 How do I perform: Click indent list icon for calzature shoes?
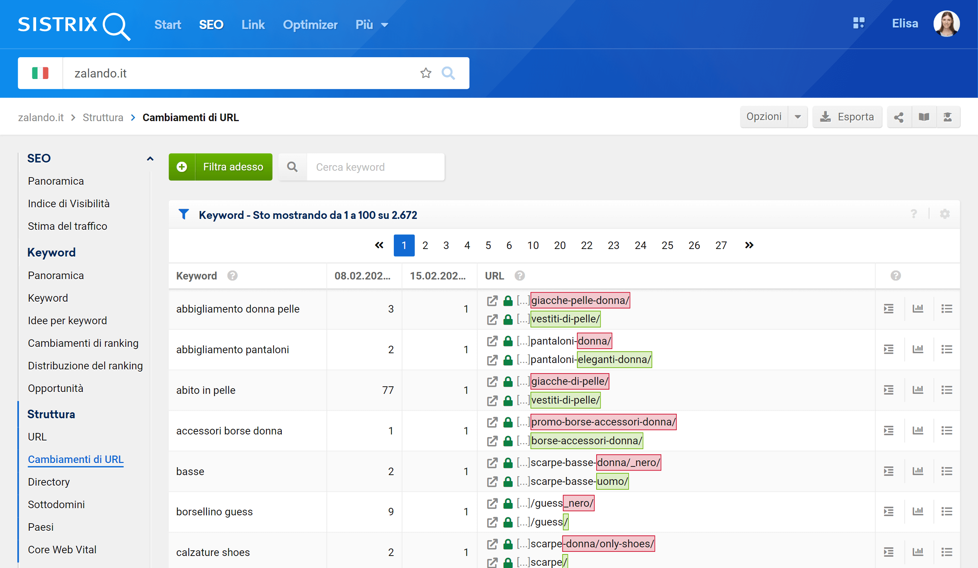pyautogui.click(x=889, y=552)
